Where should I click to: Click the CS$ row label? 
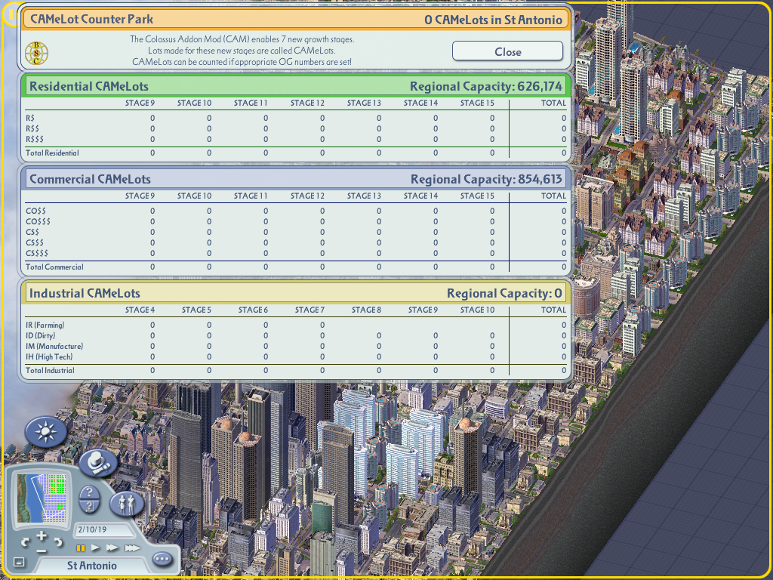[x=32, y=233]
